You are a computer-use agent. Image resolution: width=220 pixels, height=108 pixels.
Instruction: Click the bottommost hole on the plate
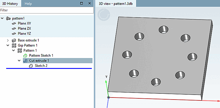(x=156, y=82)
